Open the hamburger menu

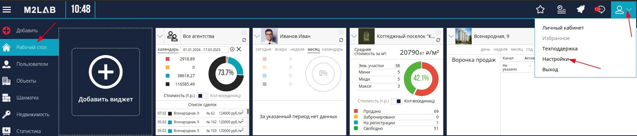coord(7,9)
